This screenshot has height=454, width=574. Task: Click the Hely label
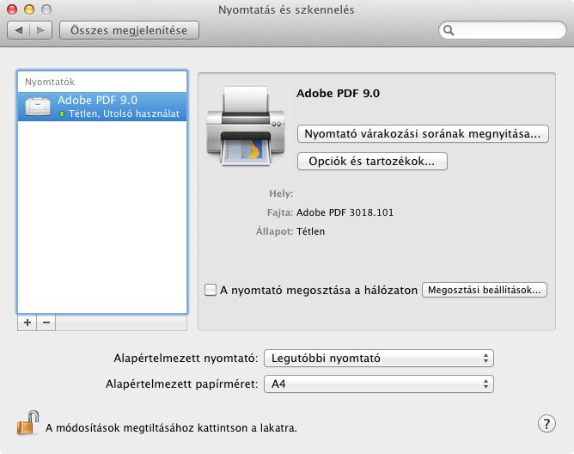click(x=281, y=193)
